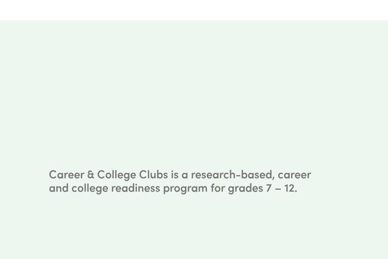This screenshot has width=388, height=259.
Task: Click the single letter "a" before "research-based"
Action: [185, 175]
